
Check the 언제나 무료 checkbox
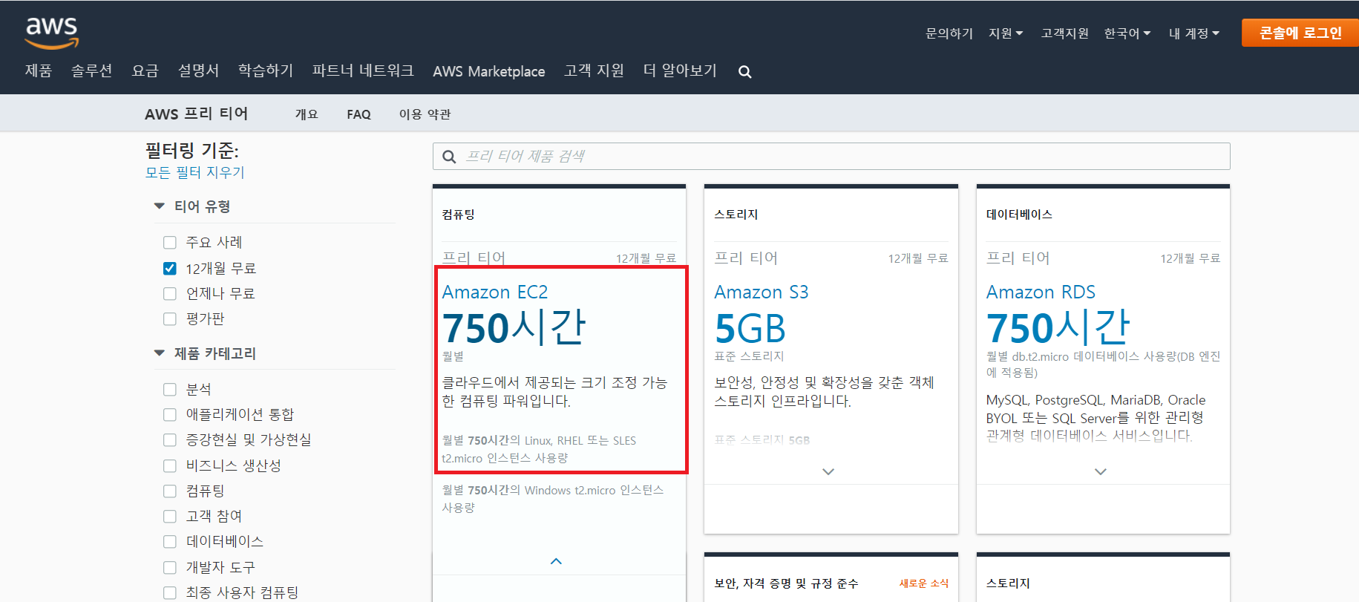[170, 294]
